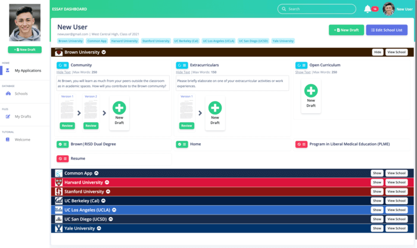Image resolution: width=417 pixels, height=248 pixels.
Task: Click Community essay status icon badge
Action: coord(63,65)
